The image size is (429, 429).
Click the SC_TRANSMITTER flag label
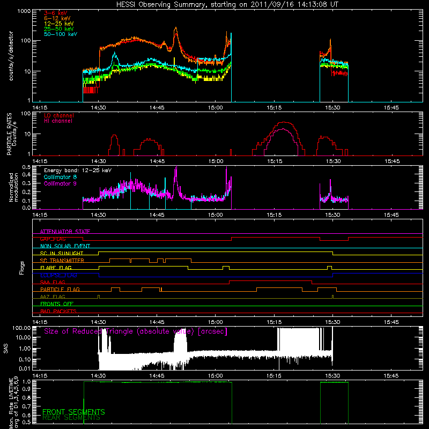click(x=62, y=261)
